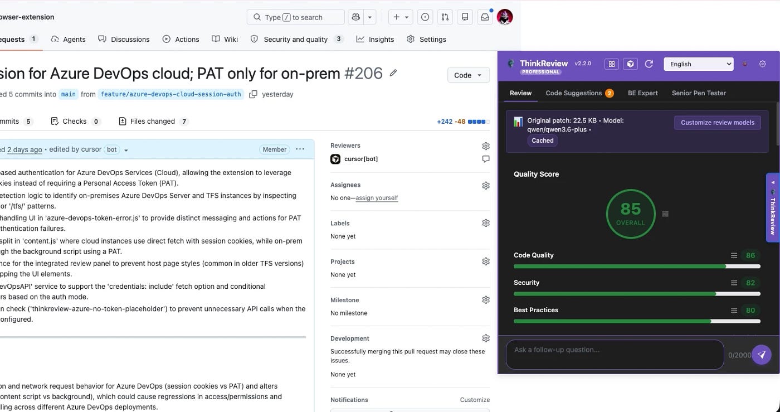Click the Issues icon in the header
This screenshot has height=412, width=780.
pyautogui.click(x=425, y=17)
